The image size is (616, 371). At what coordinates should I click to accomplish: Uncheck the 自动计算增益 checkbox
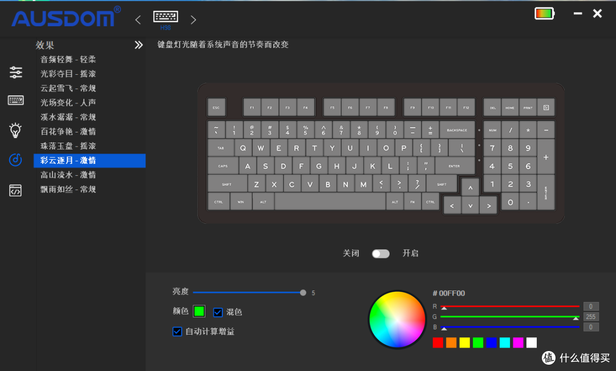[x=177, y=331]
